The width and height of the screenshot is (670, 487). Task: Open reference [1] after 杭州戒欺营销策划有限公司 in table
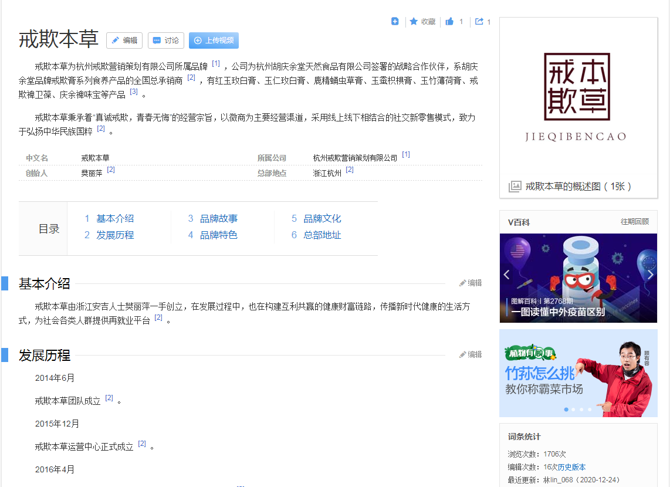point(406,155)
